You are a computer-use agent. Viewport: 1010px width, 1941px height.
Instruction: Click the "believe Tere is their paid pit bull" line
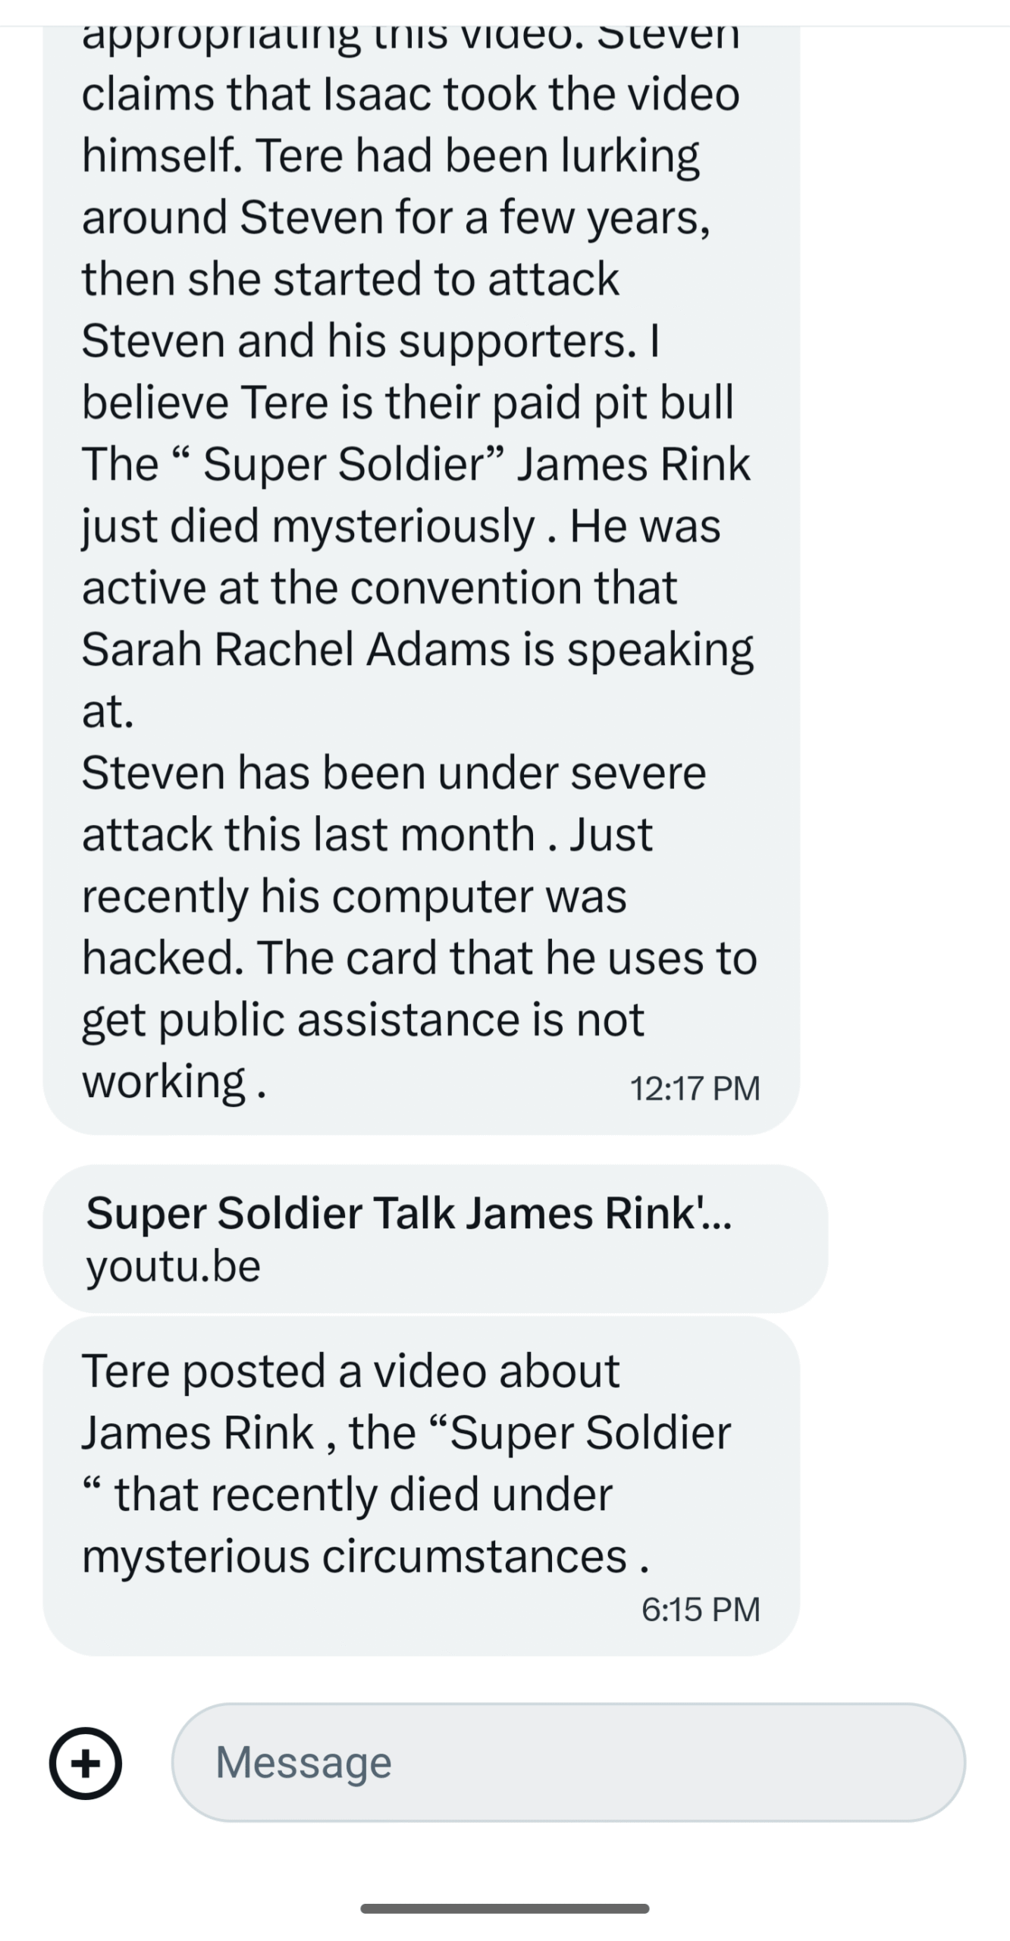pyautogui.click(x=408, y=403)
